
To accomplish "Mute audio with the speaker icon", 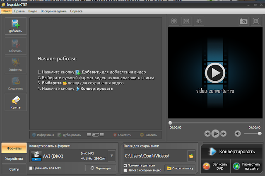I will tap(237, 134).
